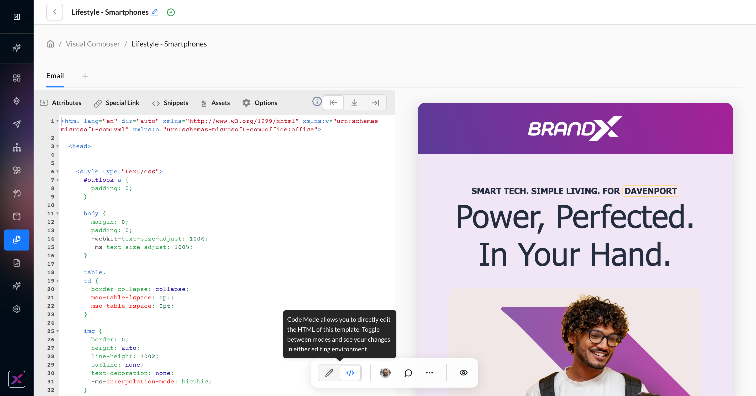Click 'SMART TECH. SIMPLE LIVING. FOR' text
The height and width of the screenshot is (396, 756).
click(545, 191)
